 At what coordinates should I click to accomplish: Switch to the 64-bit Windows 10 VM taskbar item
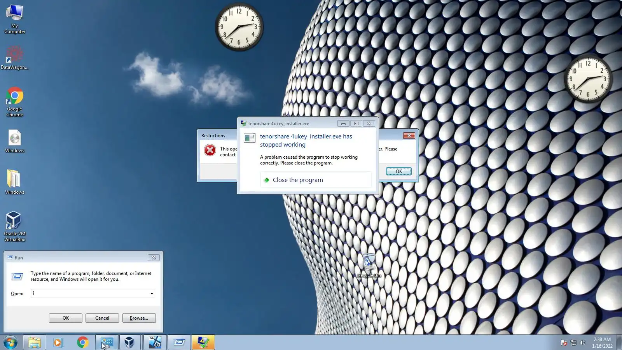point(155,343)
